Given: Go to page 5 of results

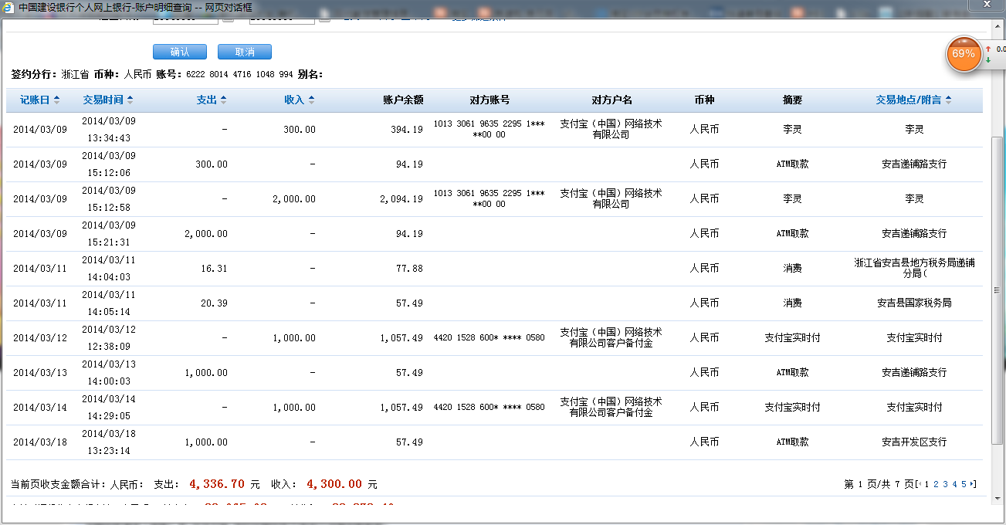Looking at the screenshot, I should [x=964, y=484].
